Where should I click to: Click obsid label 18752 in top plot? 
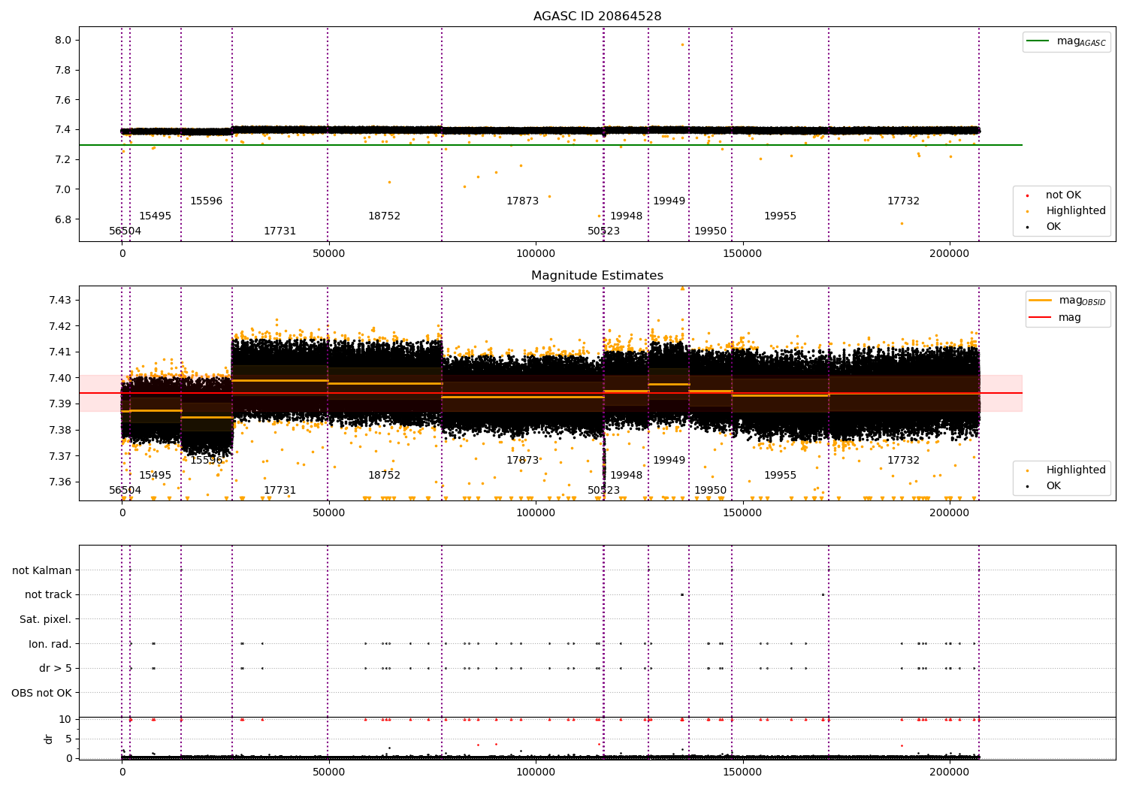(x=385, y=216)
